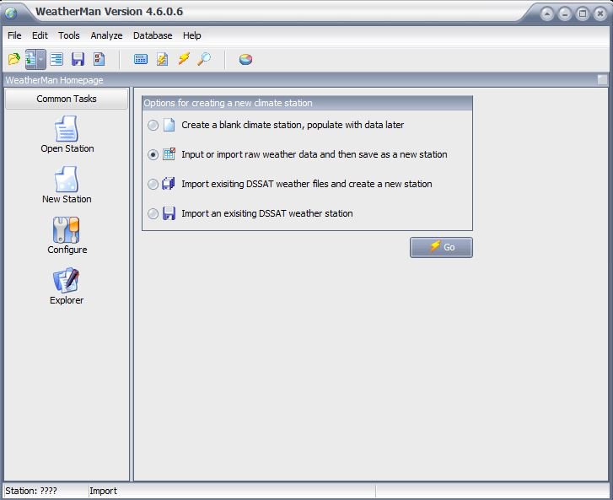This screenshot has width=613, height=500.
Task: Collapse window with title bar up arrow
Action: pos(547,13)
